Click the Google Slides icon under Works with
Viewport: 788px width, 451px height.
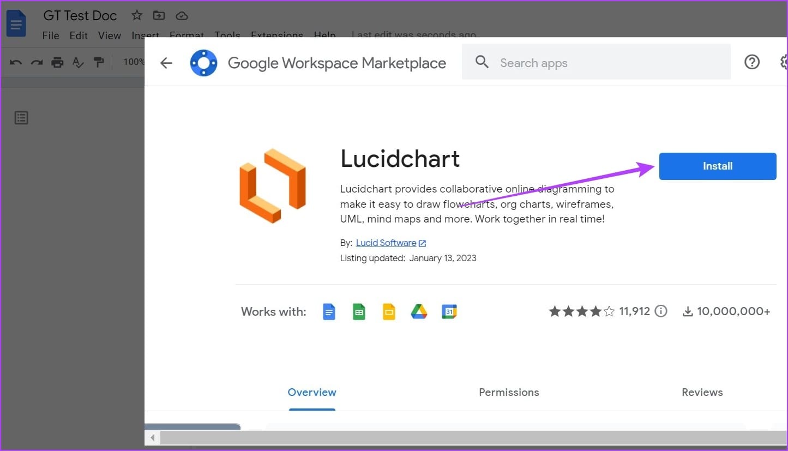point(389,312)
